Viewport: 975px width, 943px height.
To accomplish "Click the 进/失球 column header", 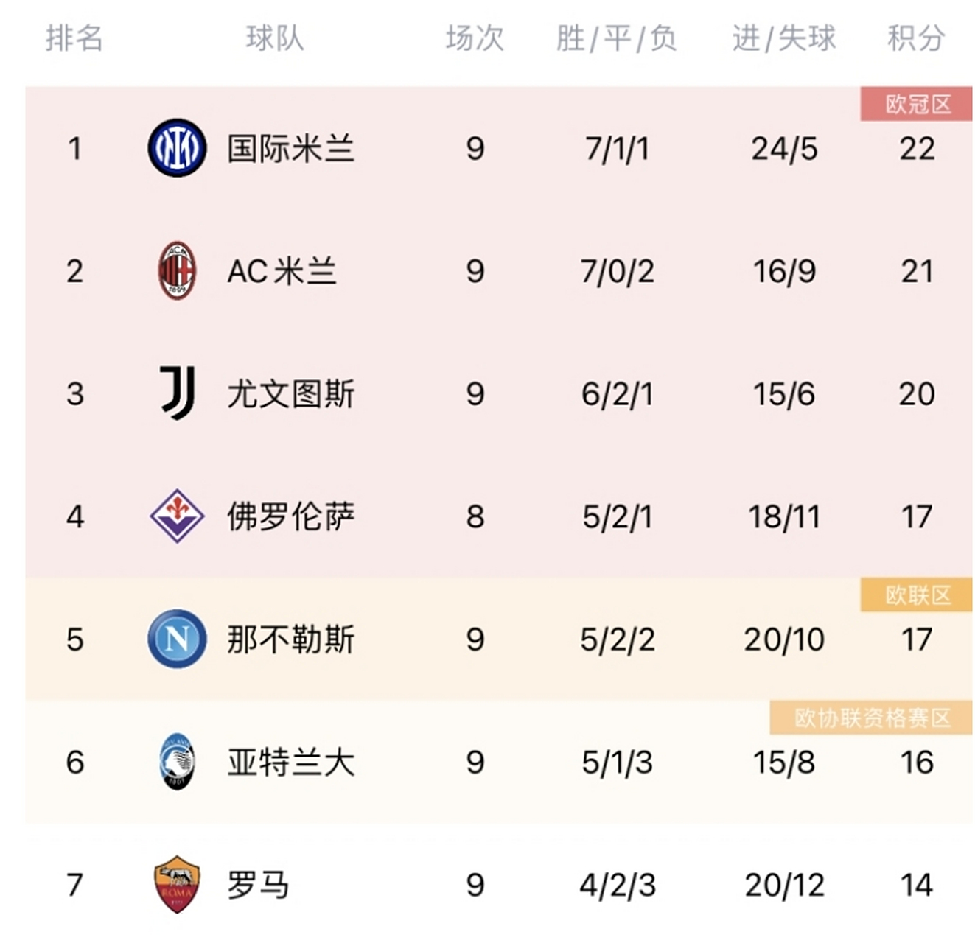I will [783, 38].
